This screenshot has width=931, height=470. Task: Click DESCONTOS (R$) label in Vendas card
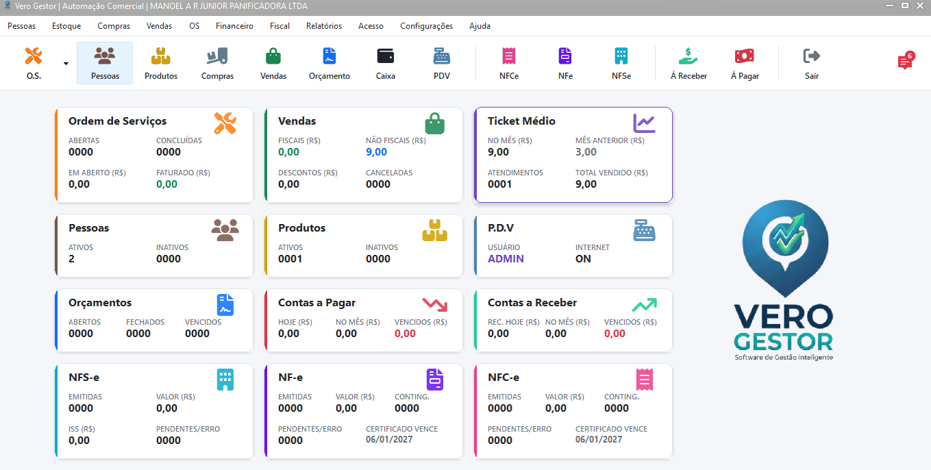coord(308,173)
